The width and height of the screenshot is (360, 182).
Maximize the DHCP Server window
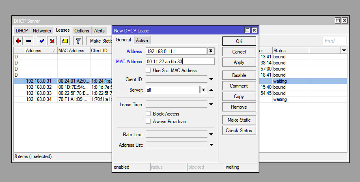(x=338, y=20)
